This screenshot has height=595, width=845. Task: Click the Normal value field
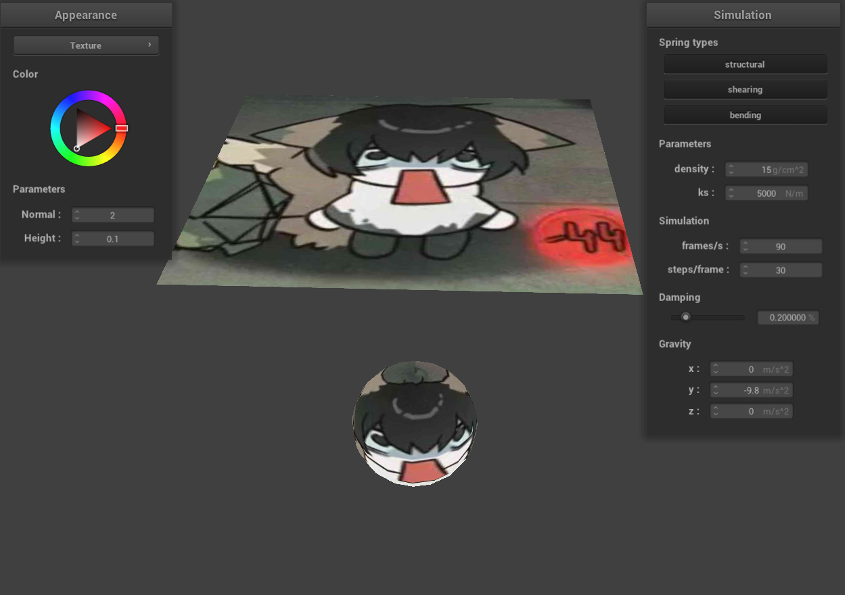(x=113, y=215)
